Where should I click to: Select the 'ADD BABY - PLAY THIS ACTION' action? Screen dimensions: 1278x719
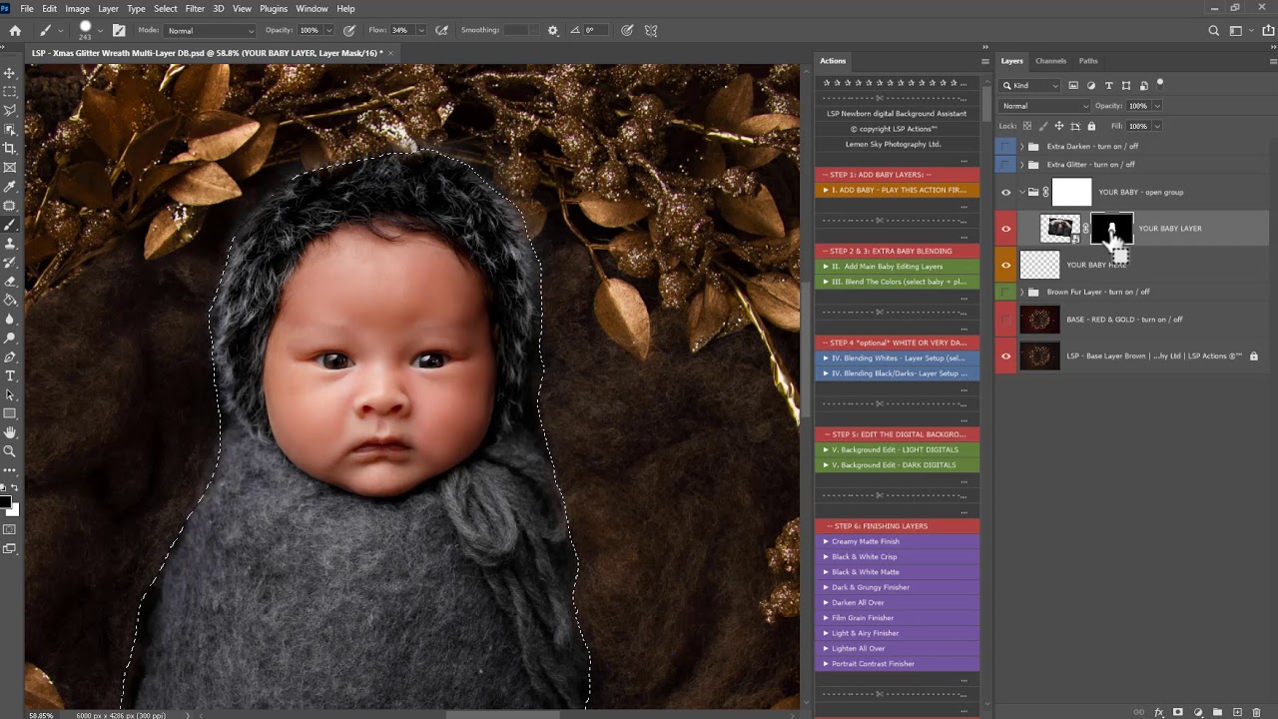898,190
